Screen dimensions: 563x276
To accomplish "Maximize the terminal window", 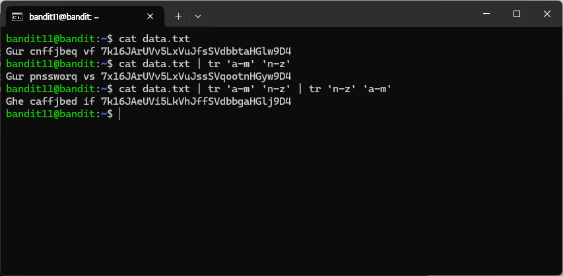I will tap(517, 14).
